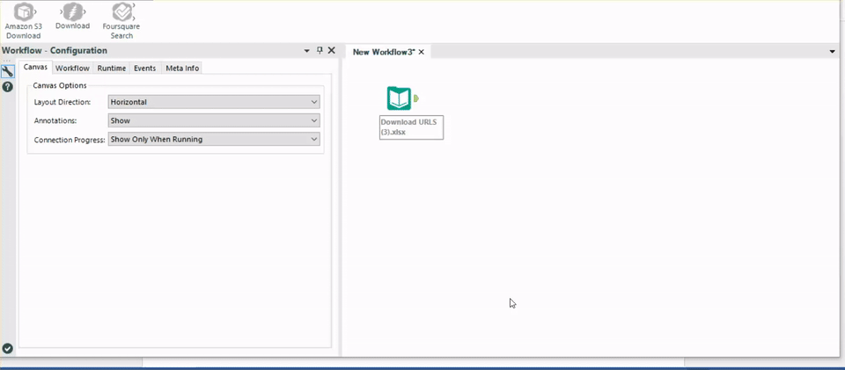845x370 pixels.
Task: Select the Amazon S3 Download tool
Action: [24, 21]
